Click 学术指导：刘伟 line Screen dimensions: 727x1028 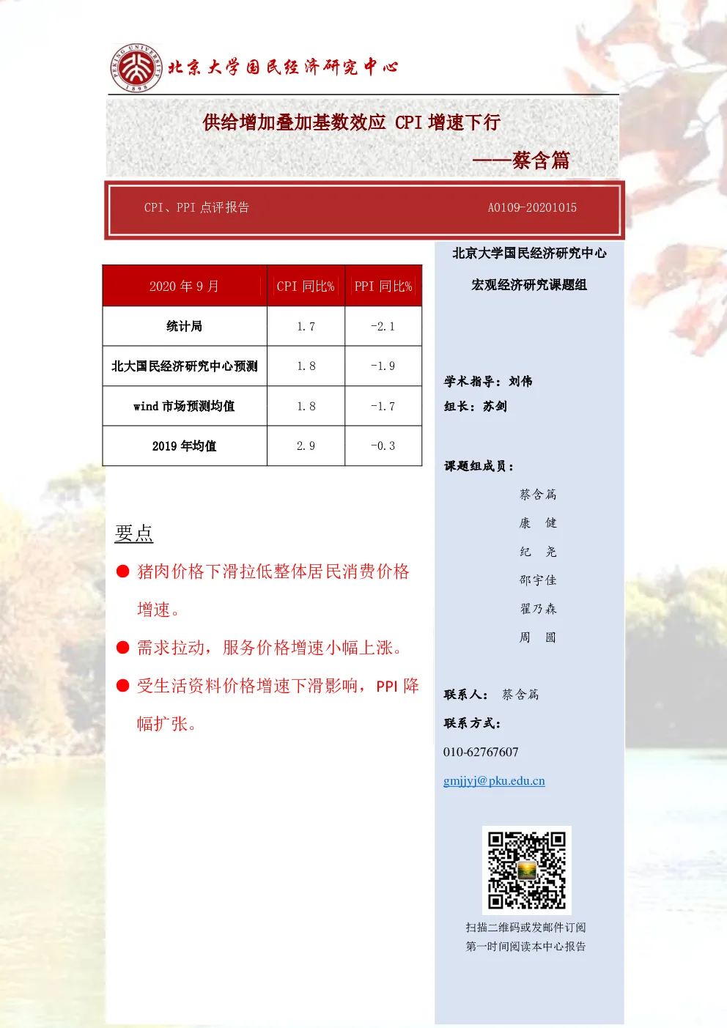coord(488,381)
